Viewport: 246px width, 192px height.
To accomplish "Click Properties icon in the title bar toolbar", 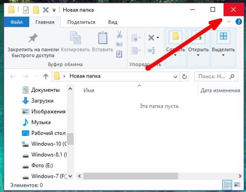I will 26,10.
